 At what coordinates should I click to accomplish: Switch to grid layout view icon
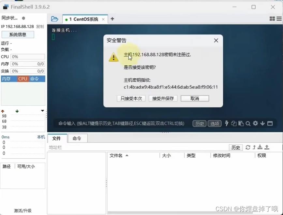pyautogui.click(x=272, y=19)
